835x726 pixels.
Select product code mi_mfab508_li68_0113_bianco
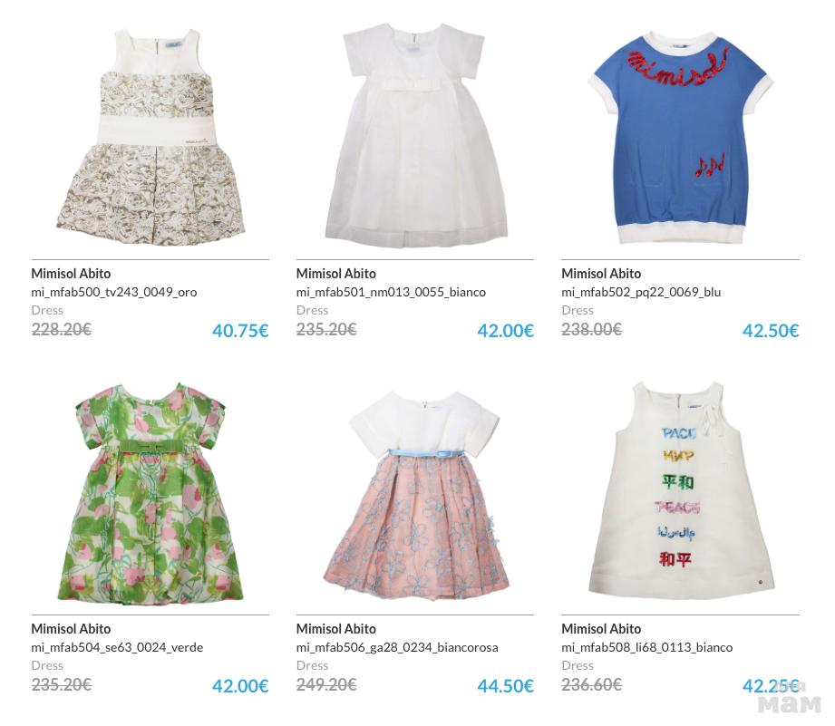click(647, 647)
